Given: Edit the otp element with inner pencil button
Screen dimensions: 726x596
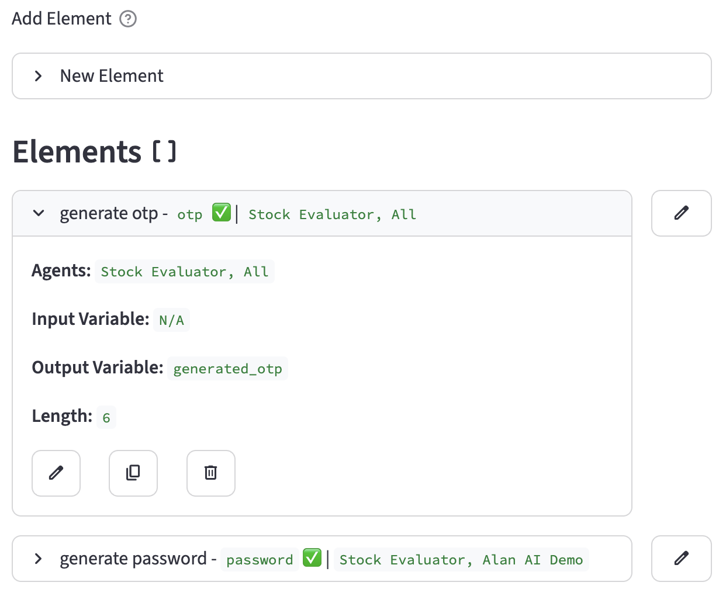Looking at the screenshot, I should pyautogui.click(x=56, y=473).
